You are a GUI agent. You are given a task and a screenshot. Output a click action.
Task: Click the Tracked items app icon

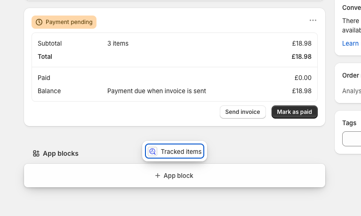152,152
